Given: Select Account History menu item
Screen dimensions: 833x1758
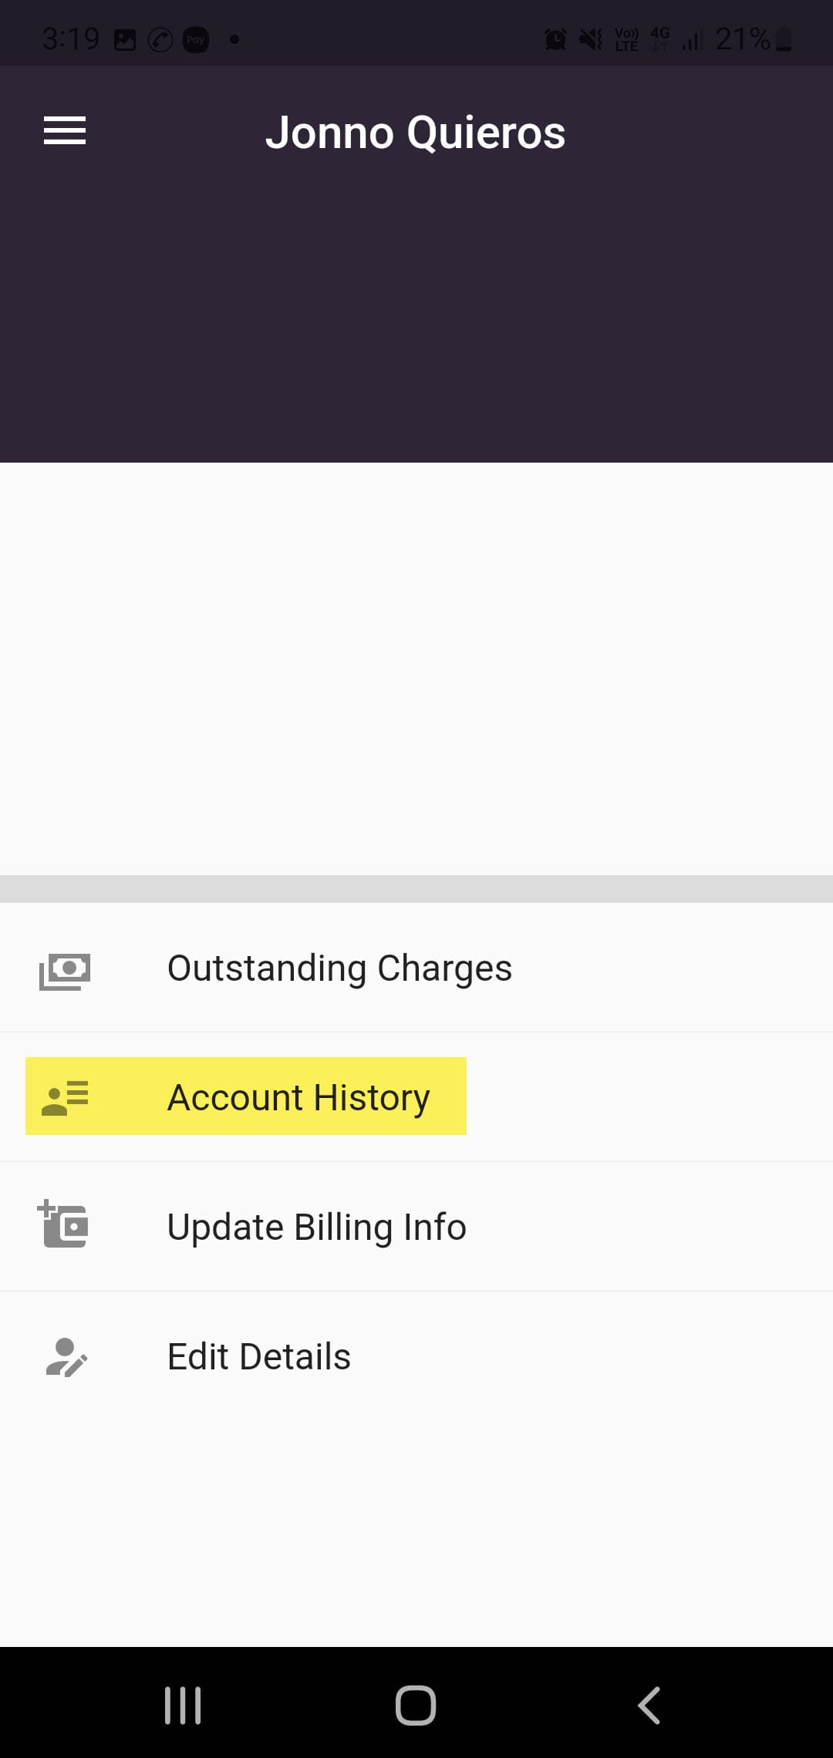Looking at the screenshot, I should [x=298, y=1097].
